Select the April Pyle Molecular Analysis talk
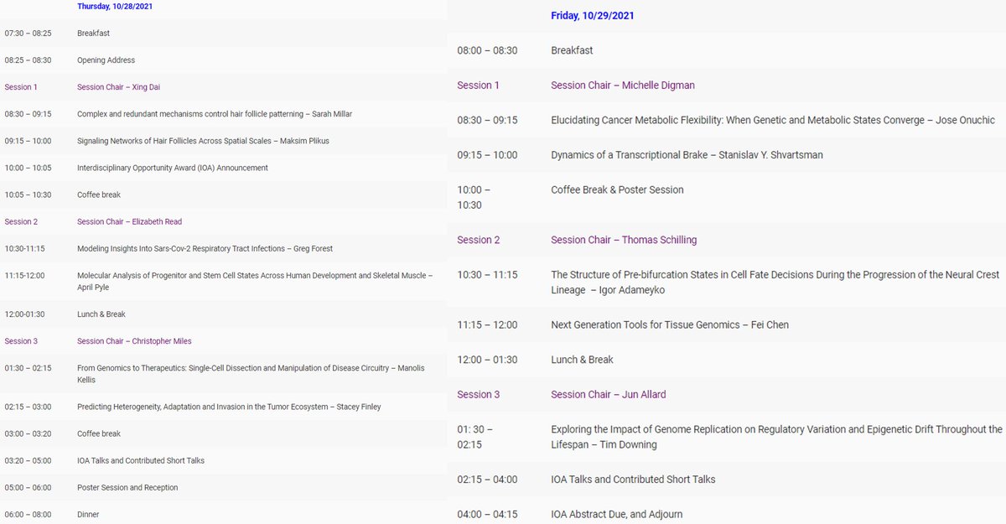 [255, 281]
